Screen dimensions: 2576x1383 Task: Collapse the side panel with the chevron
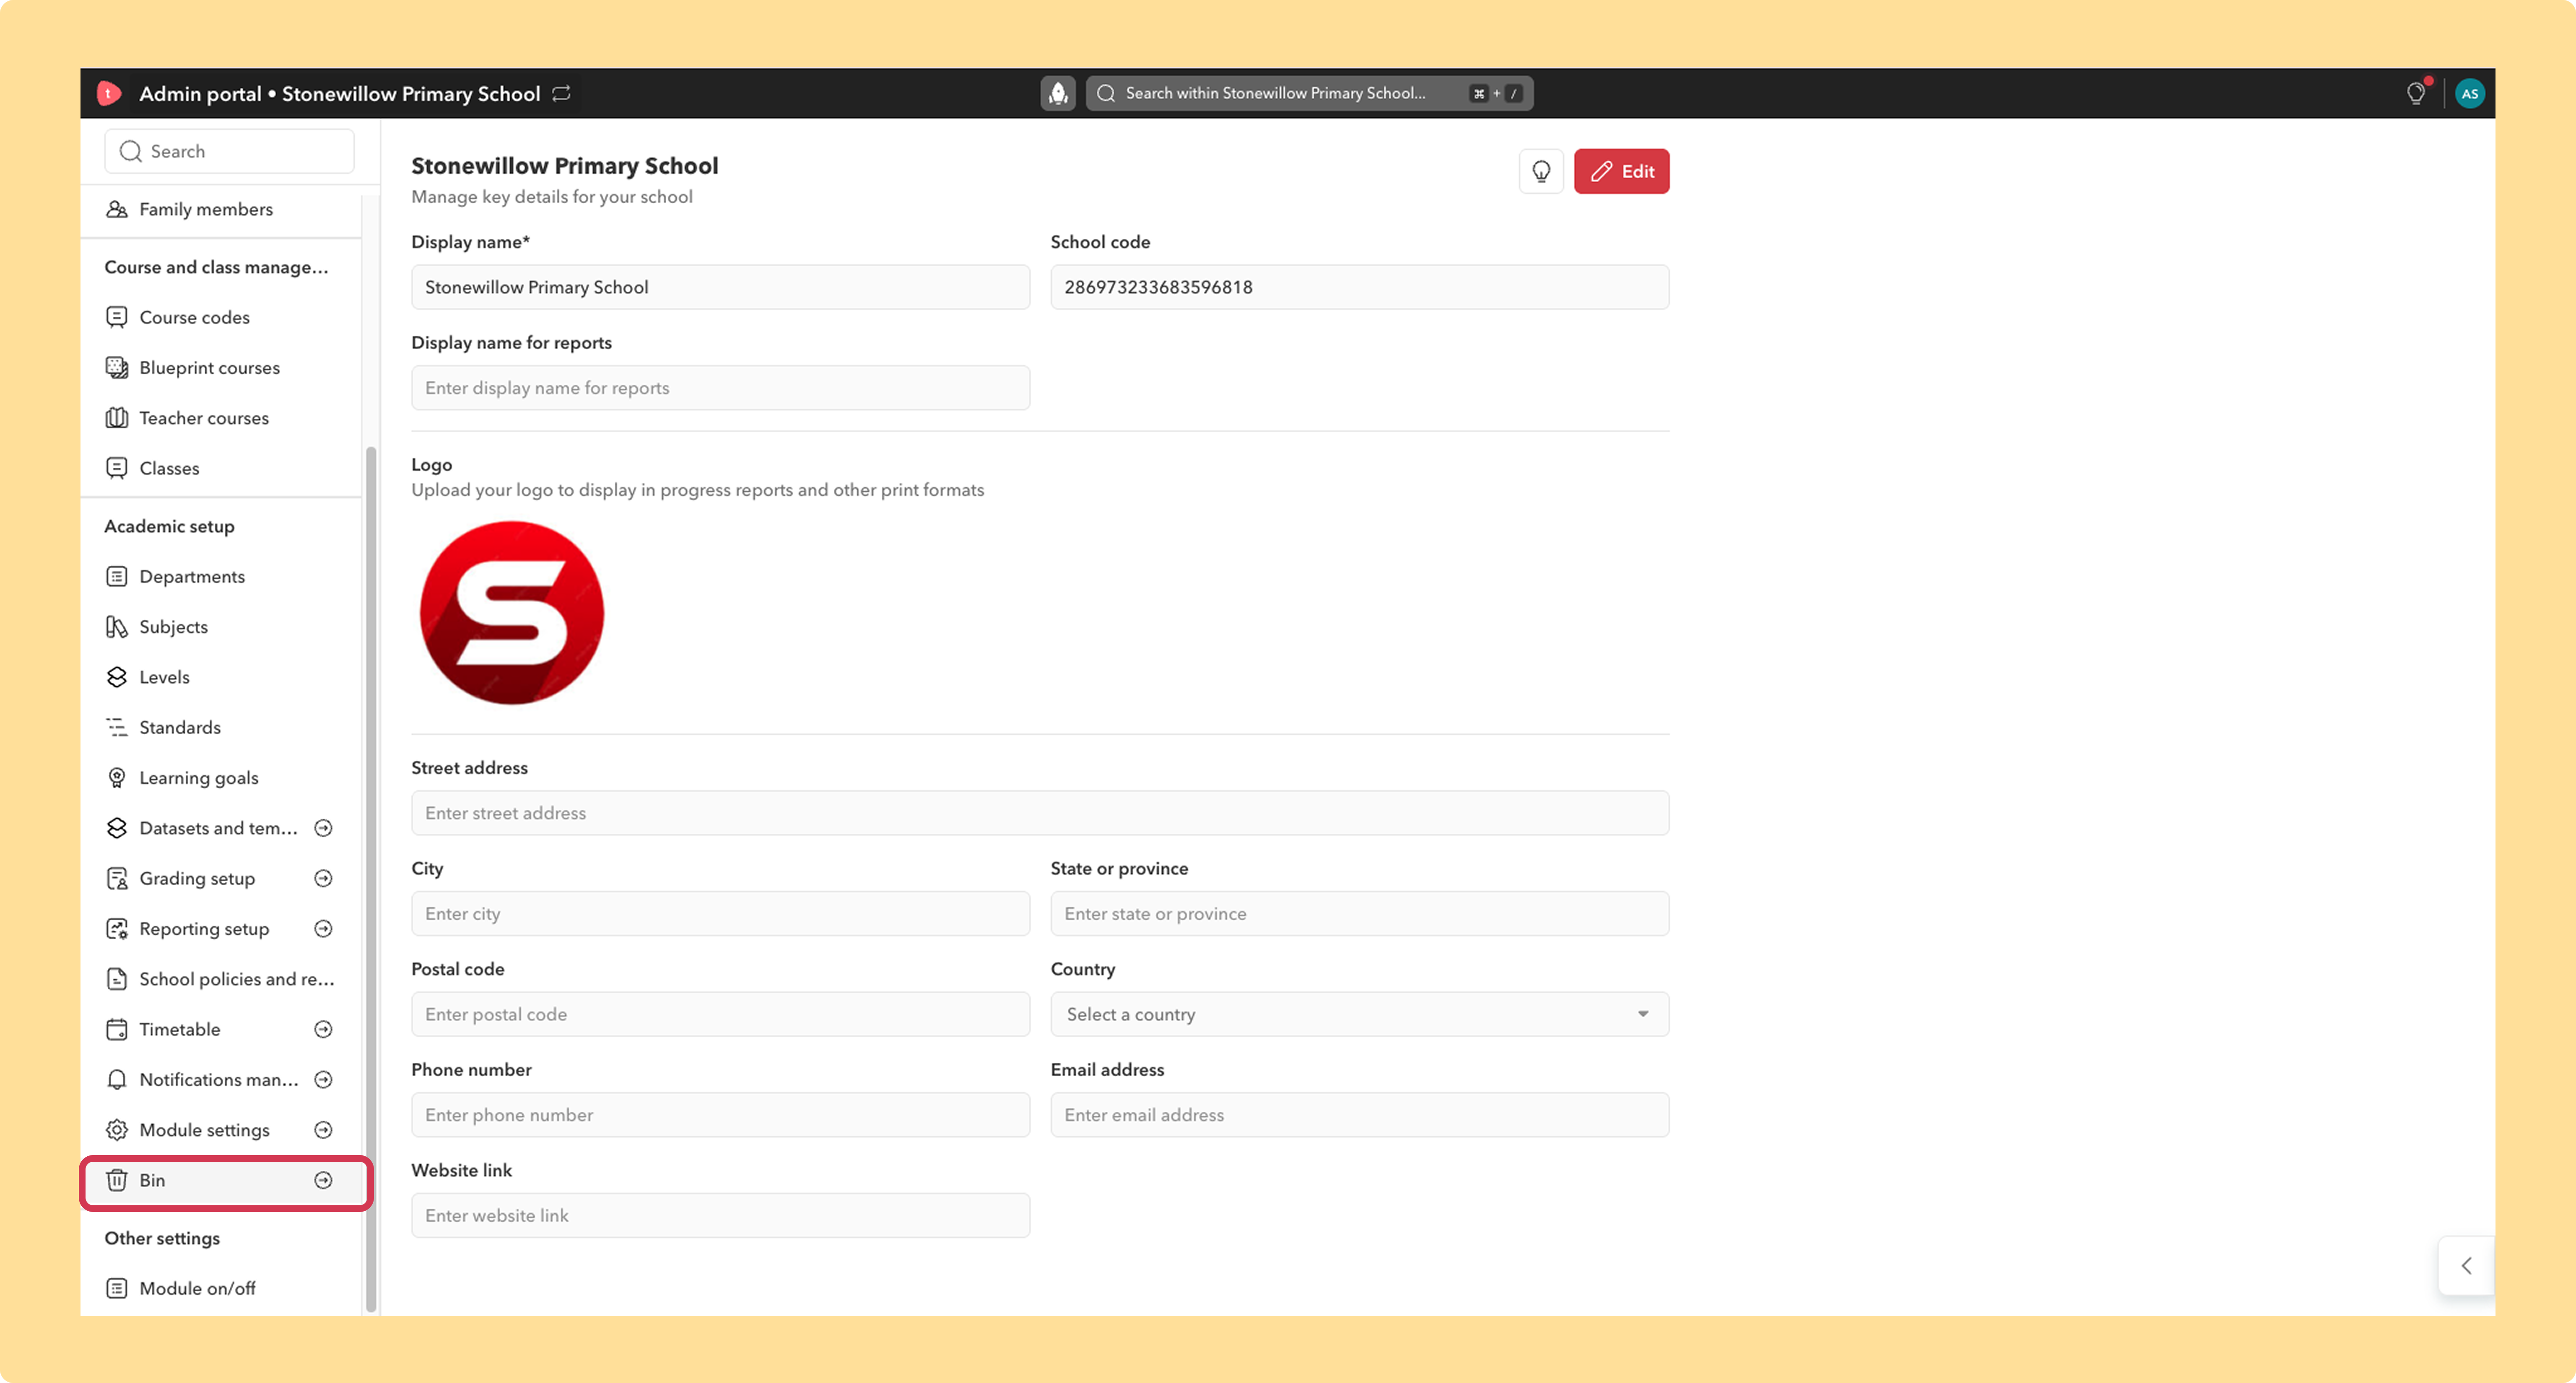point(2466,1266)
